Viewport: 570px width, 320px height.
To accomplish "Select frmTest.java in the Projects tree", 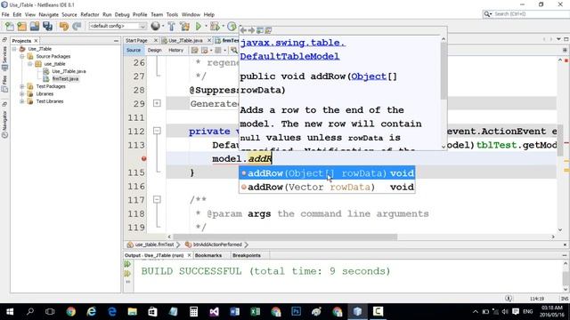I will click(x=65, y=79).
